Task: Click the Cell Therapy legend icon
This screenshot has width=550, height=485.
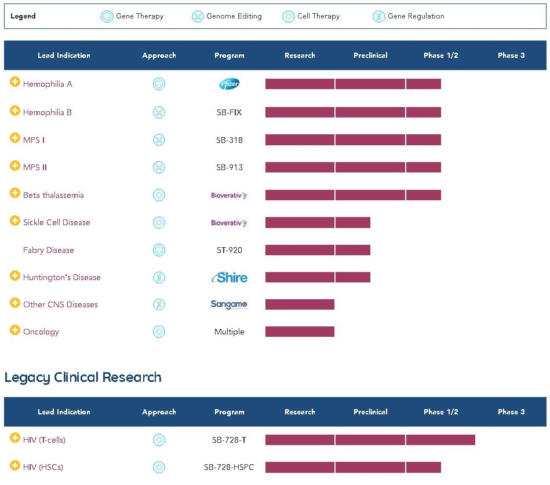Action: pos(288,17)
